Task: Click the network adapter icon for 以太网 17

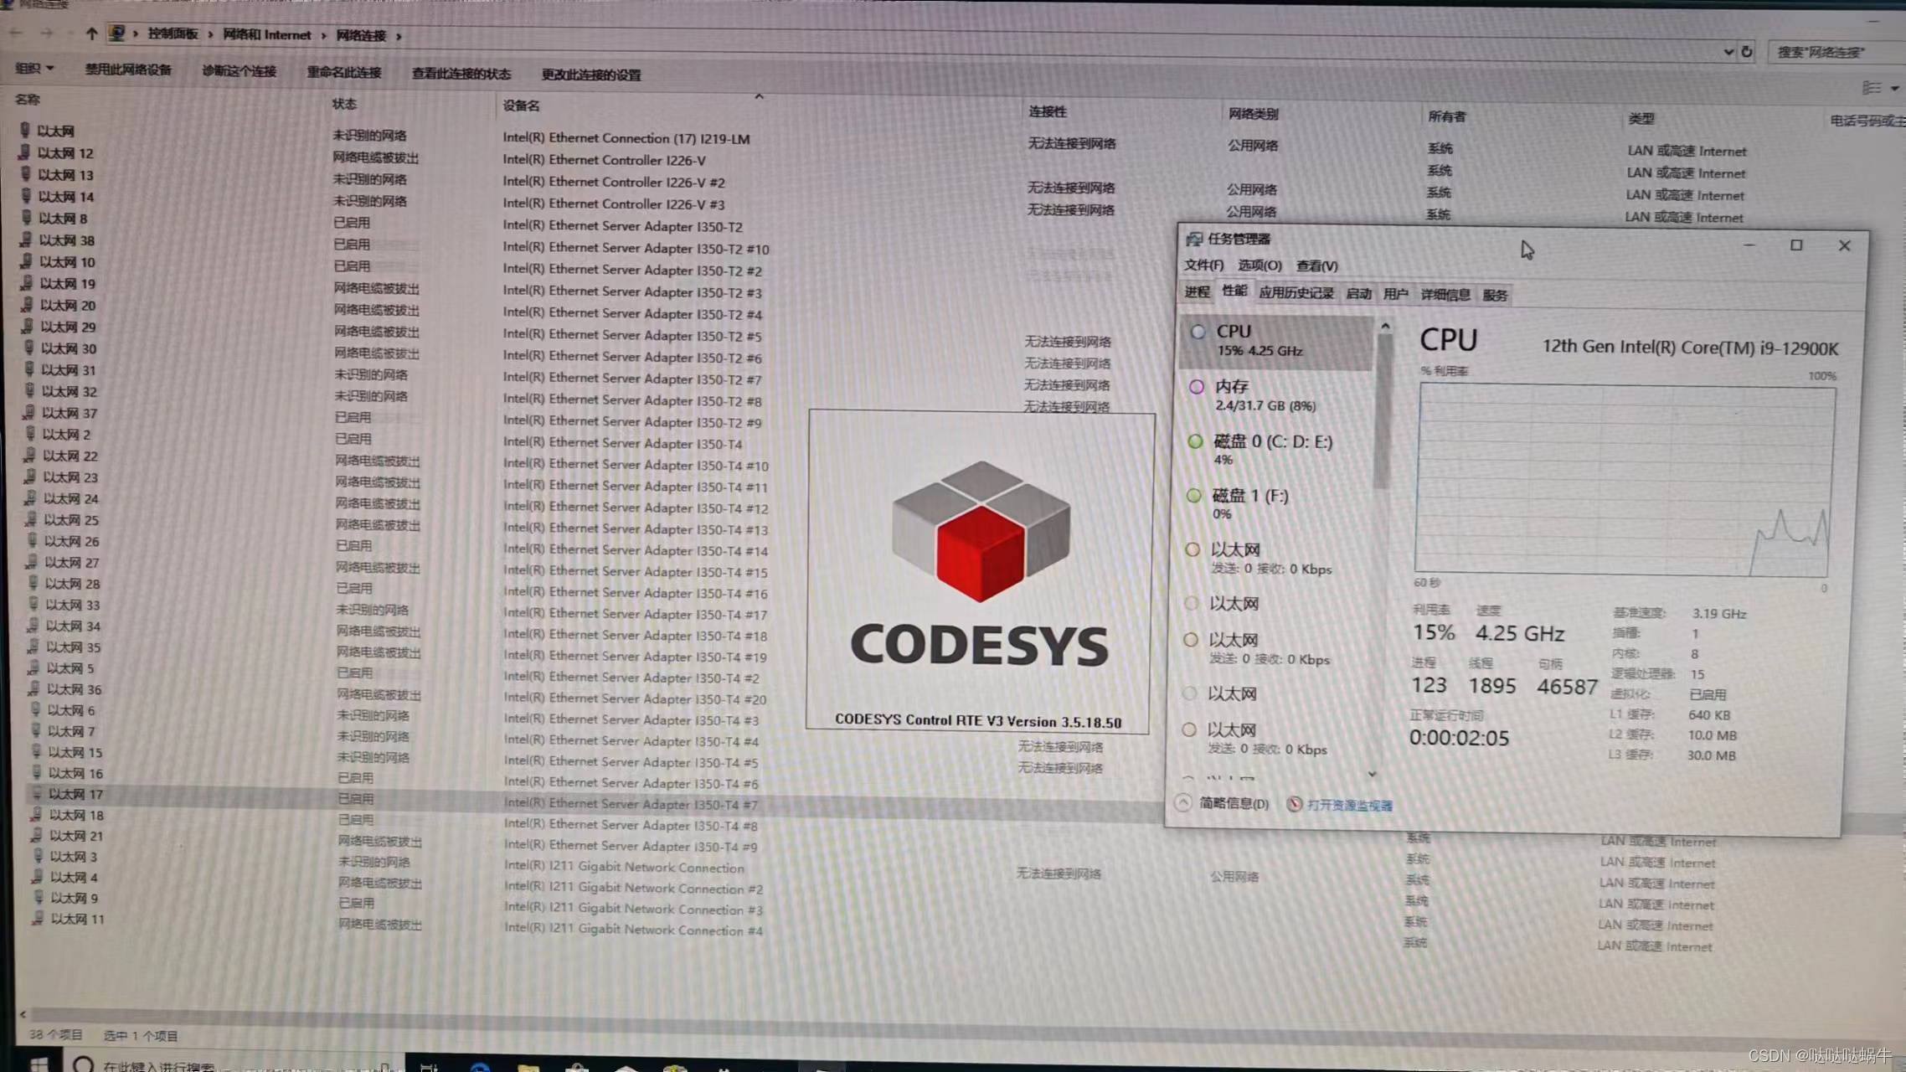Action: [39, 794]
